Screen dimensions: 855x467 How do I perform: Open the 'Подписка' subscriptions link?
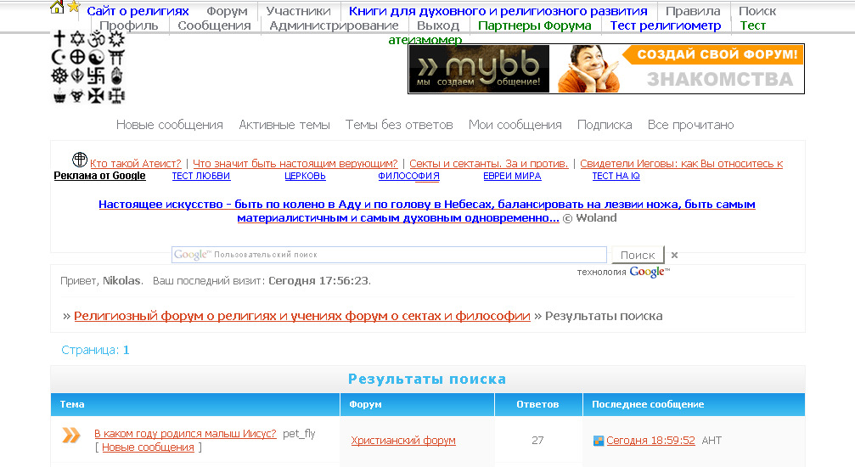point(605,125)
